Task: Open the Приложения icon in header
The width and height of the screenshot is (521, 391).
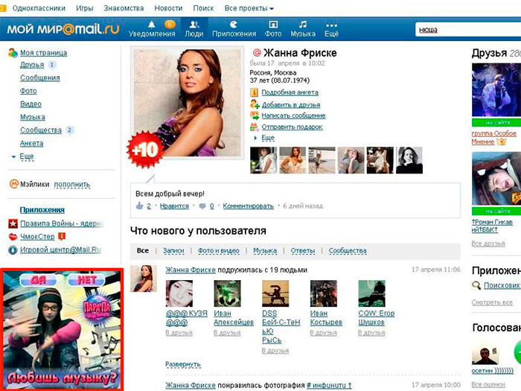Action: 234,25
